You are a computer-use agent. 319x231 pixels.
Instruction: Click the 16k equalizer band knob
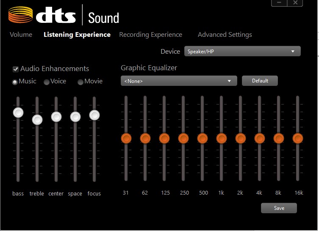click(298, 138)
